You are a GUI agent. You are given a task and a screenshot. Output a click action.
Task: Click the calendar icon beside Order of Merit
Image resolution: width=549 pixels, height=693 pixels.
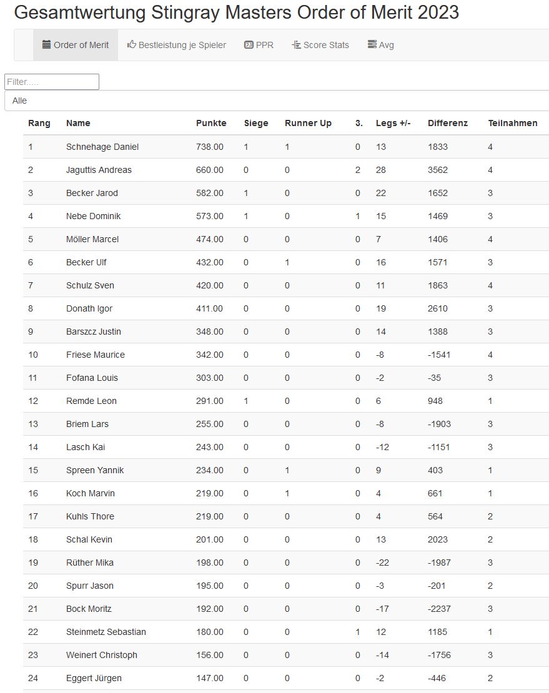click(47, 45)
